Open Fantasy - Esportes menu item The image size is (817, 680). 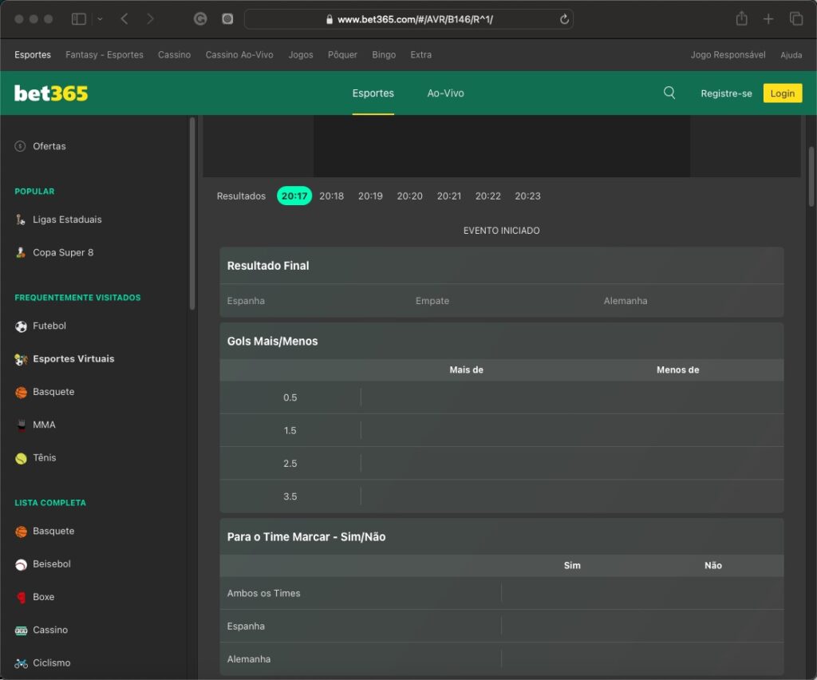pyautogui.click(x=105, y=55)
